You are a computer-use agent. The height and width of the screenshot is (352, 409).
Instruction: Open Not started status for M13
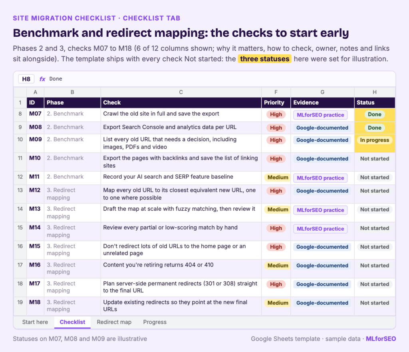375,210
